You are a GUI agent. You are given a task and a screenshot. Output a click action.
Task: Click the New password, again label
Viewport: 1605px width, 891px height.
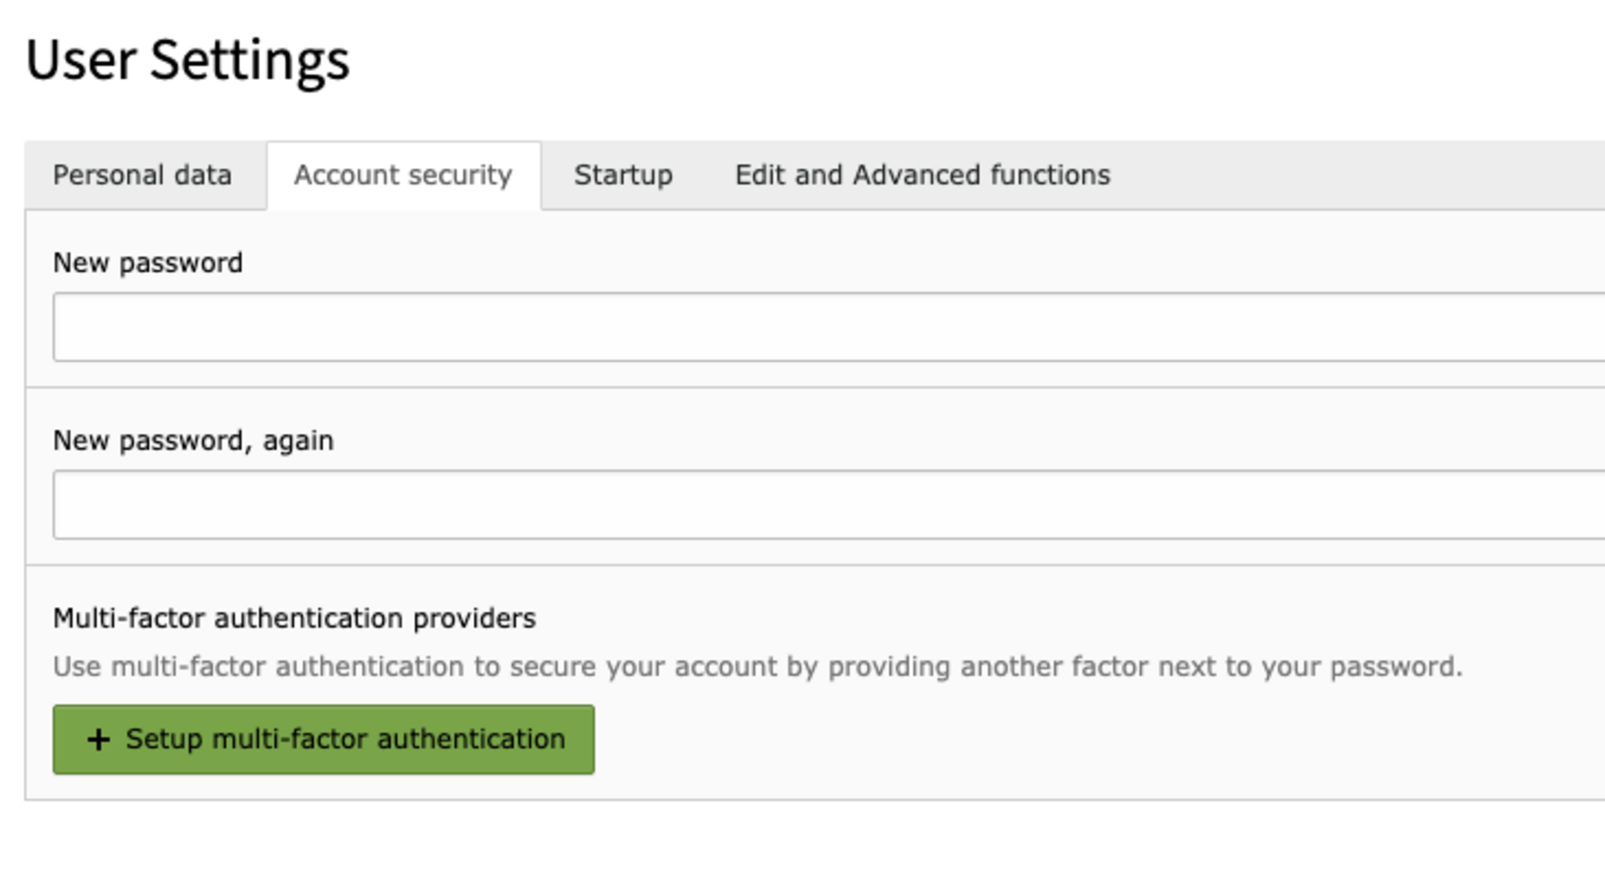(193, 441)
